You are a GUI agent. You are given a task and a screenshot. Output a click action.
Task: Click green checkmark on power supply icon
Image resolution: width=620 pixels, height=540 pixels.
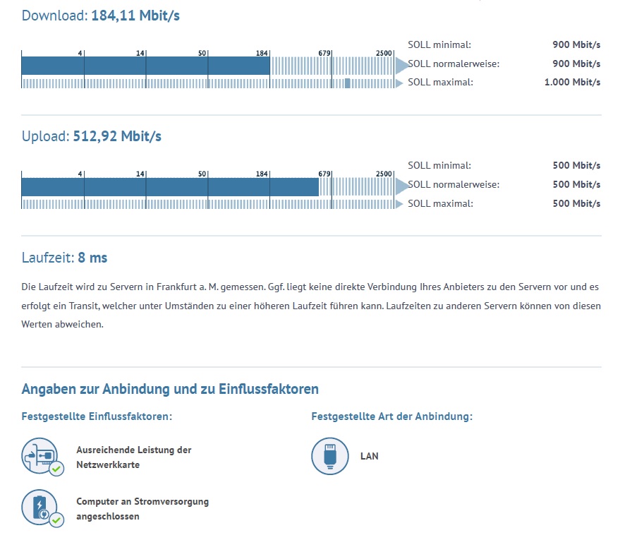[x=56, y=520]
